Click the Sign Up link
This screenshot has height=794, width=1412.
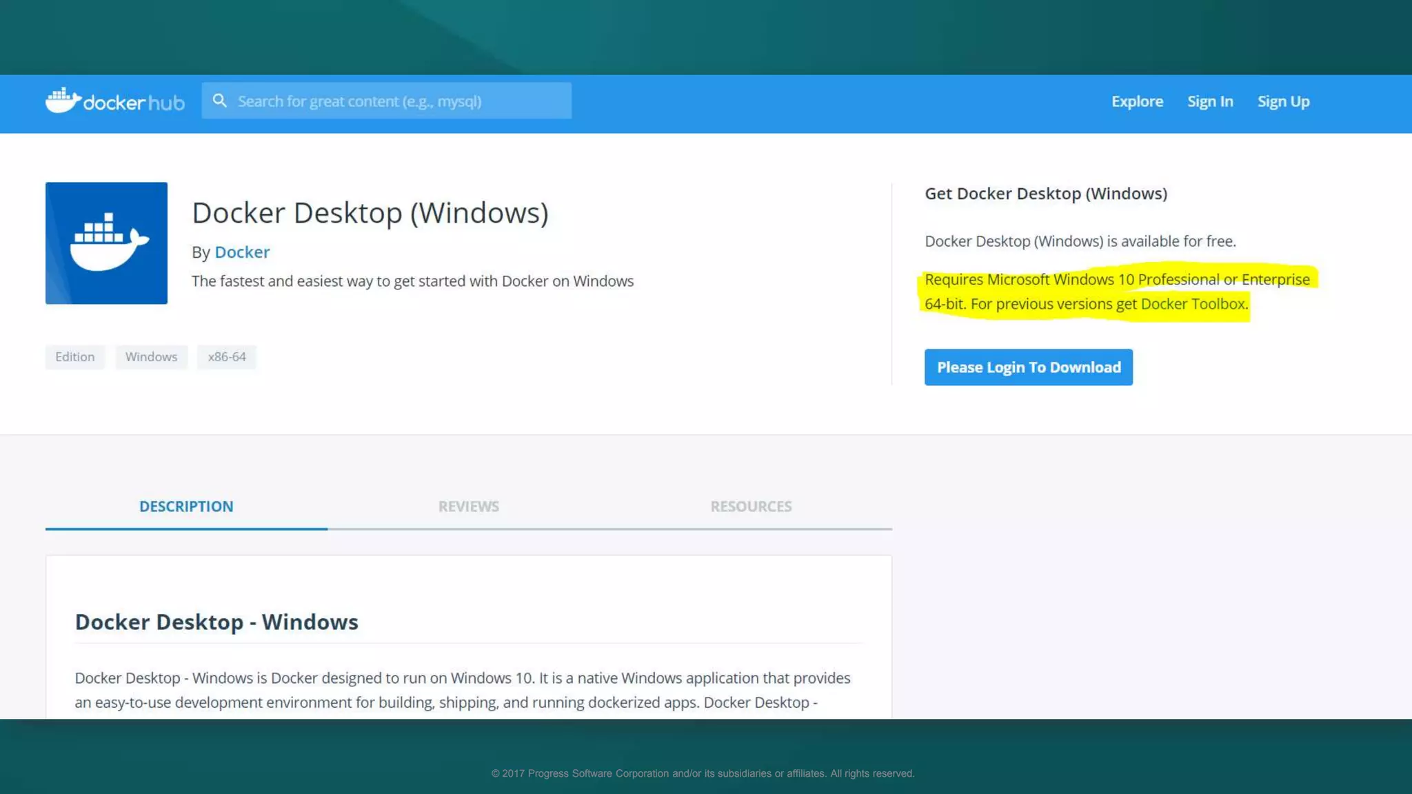tap(1282, 101)
